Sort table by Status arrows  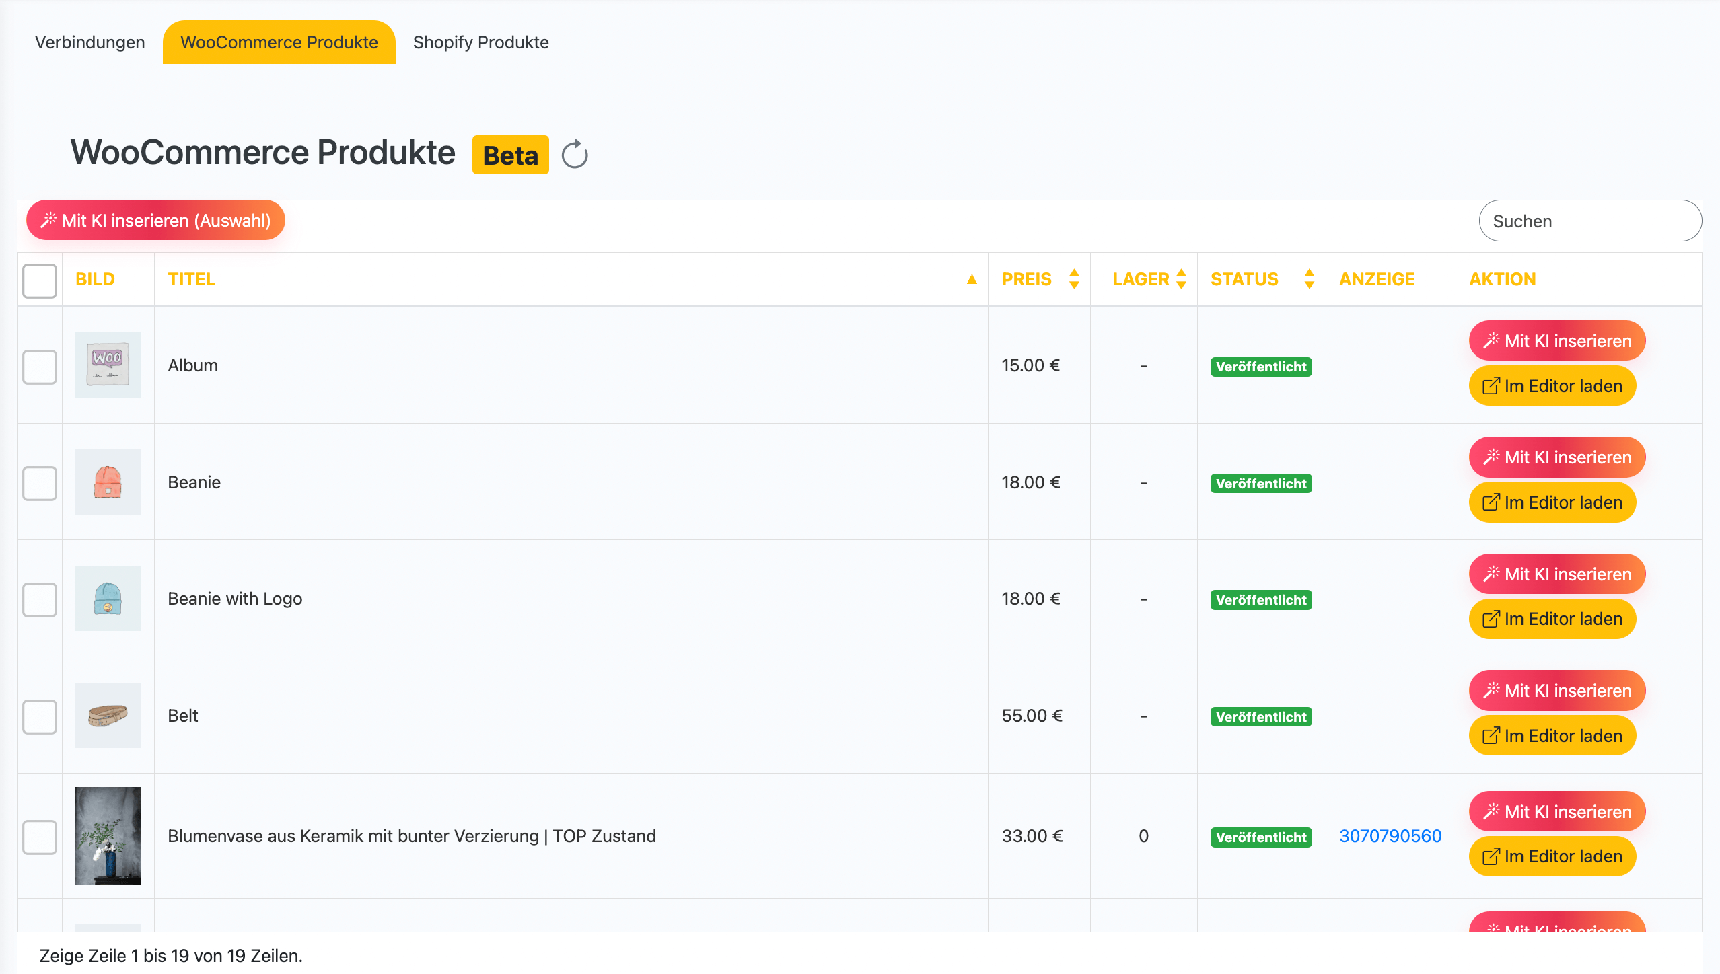1309,279
